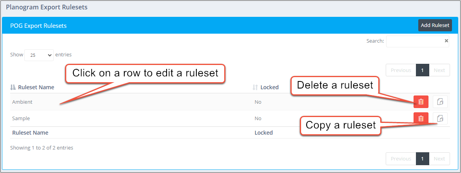
Task: Sort by the Ruleset Name column header icon
Action: click(13, 87)
